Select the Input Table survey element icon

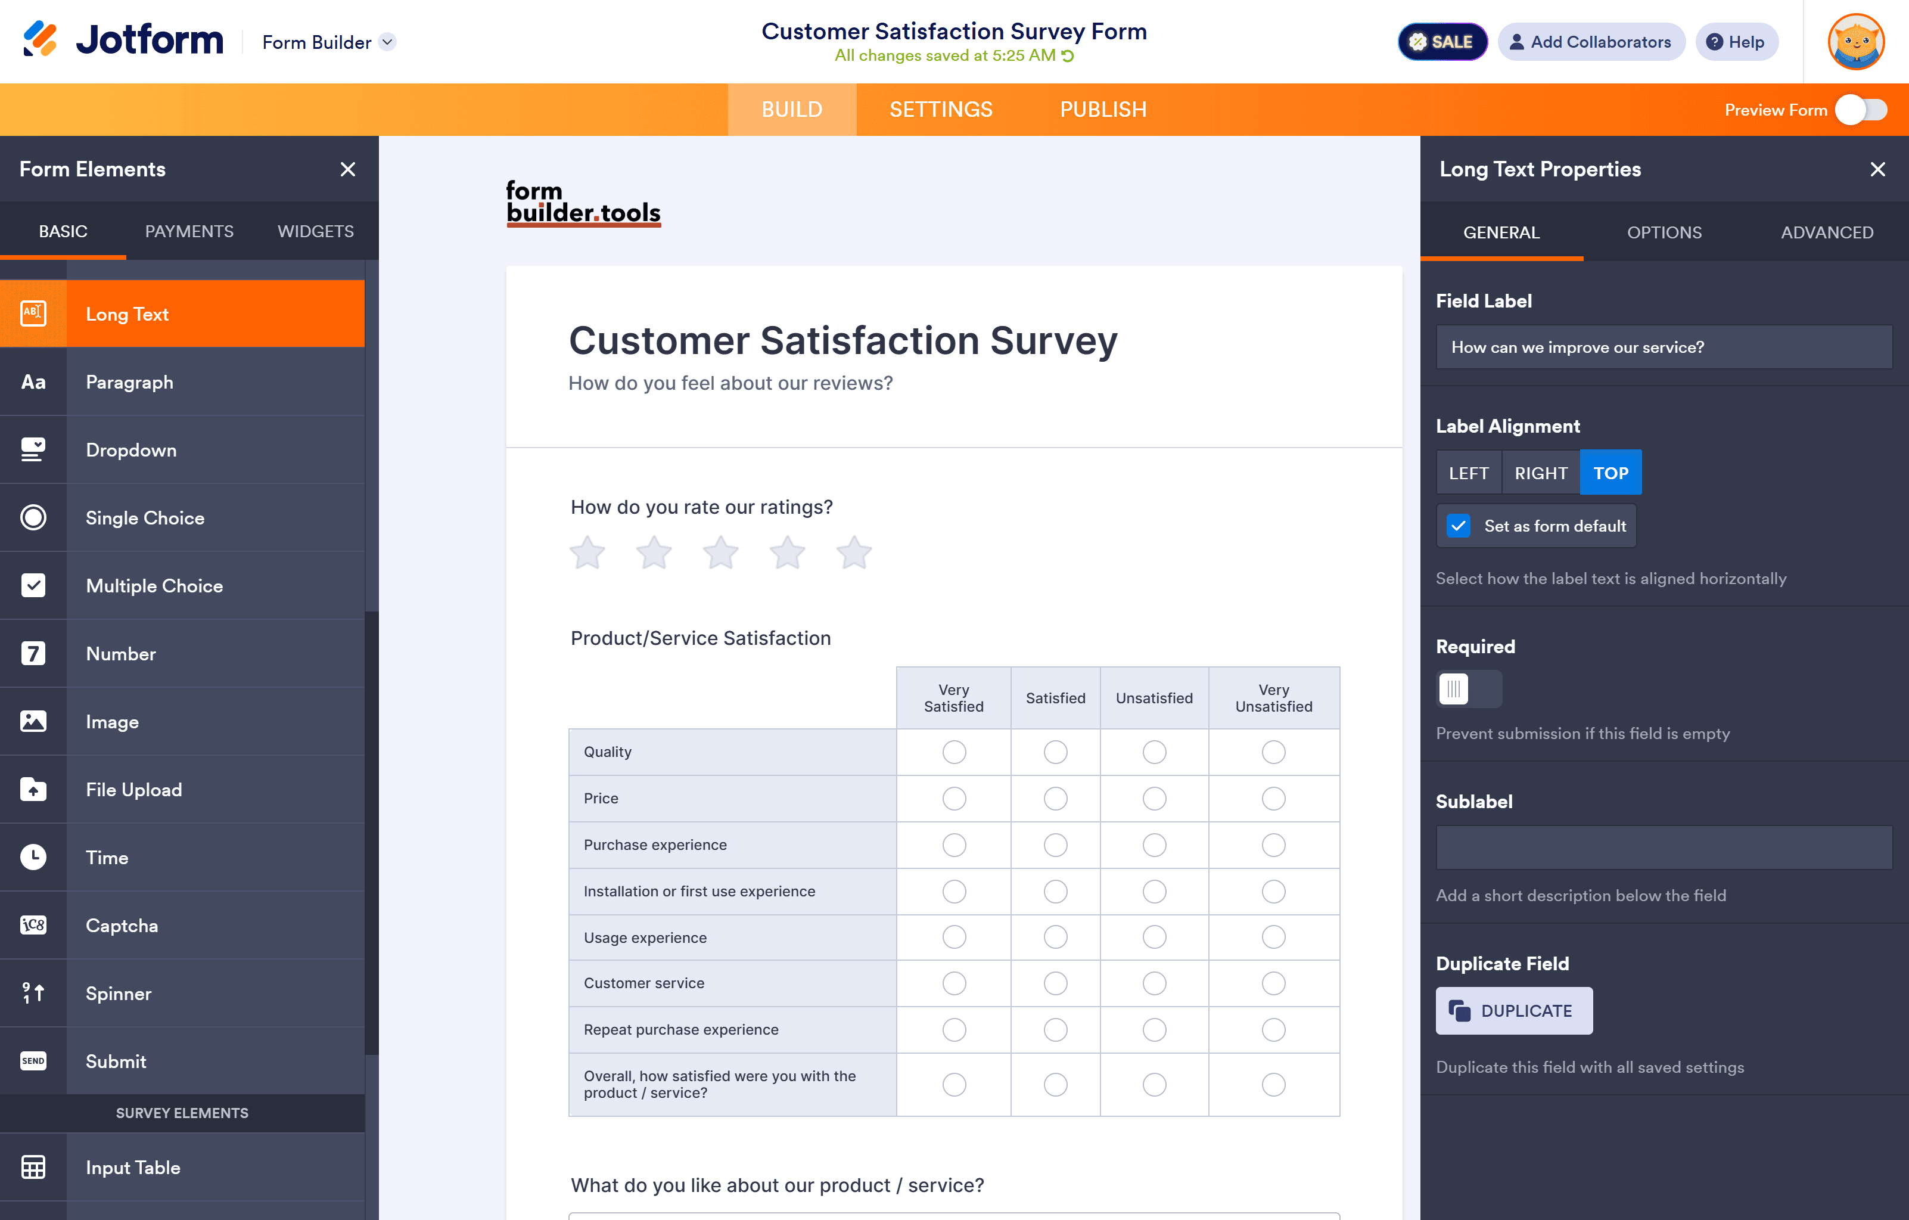point(33,1167)
